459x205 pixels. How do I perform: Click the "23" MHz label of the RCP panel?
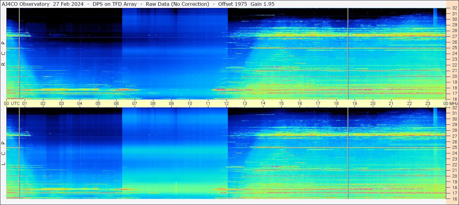click(x=454, y=59)
